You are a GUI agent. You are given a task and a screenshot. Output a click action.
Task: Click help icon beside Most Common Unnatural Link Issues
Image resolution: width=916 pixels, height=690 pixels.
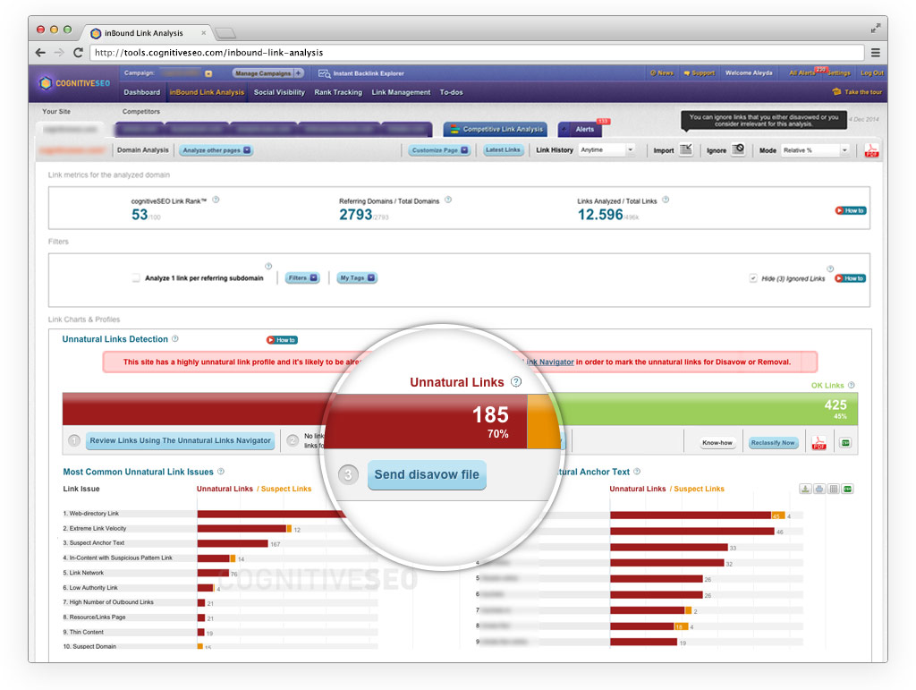pos(221,472)
